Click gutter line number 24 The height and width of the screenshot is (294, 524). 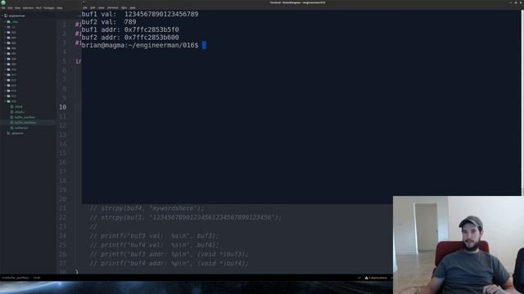(63, 236)
